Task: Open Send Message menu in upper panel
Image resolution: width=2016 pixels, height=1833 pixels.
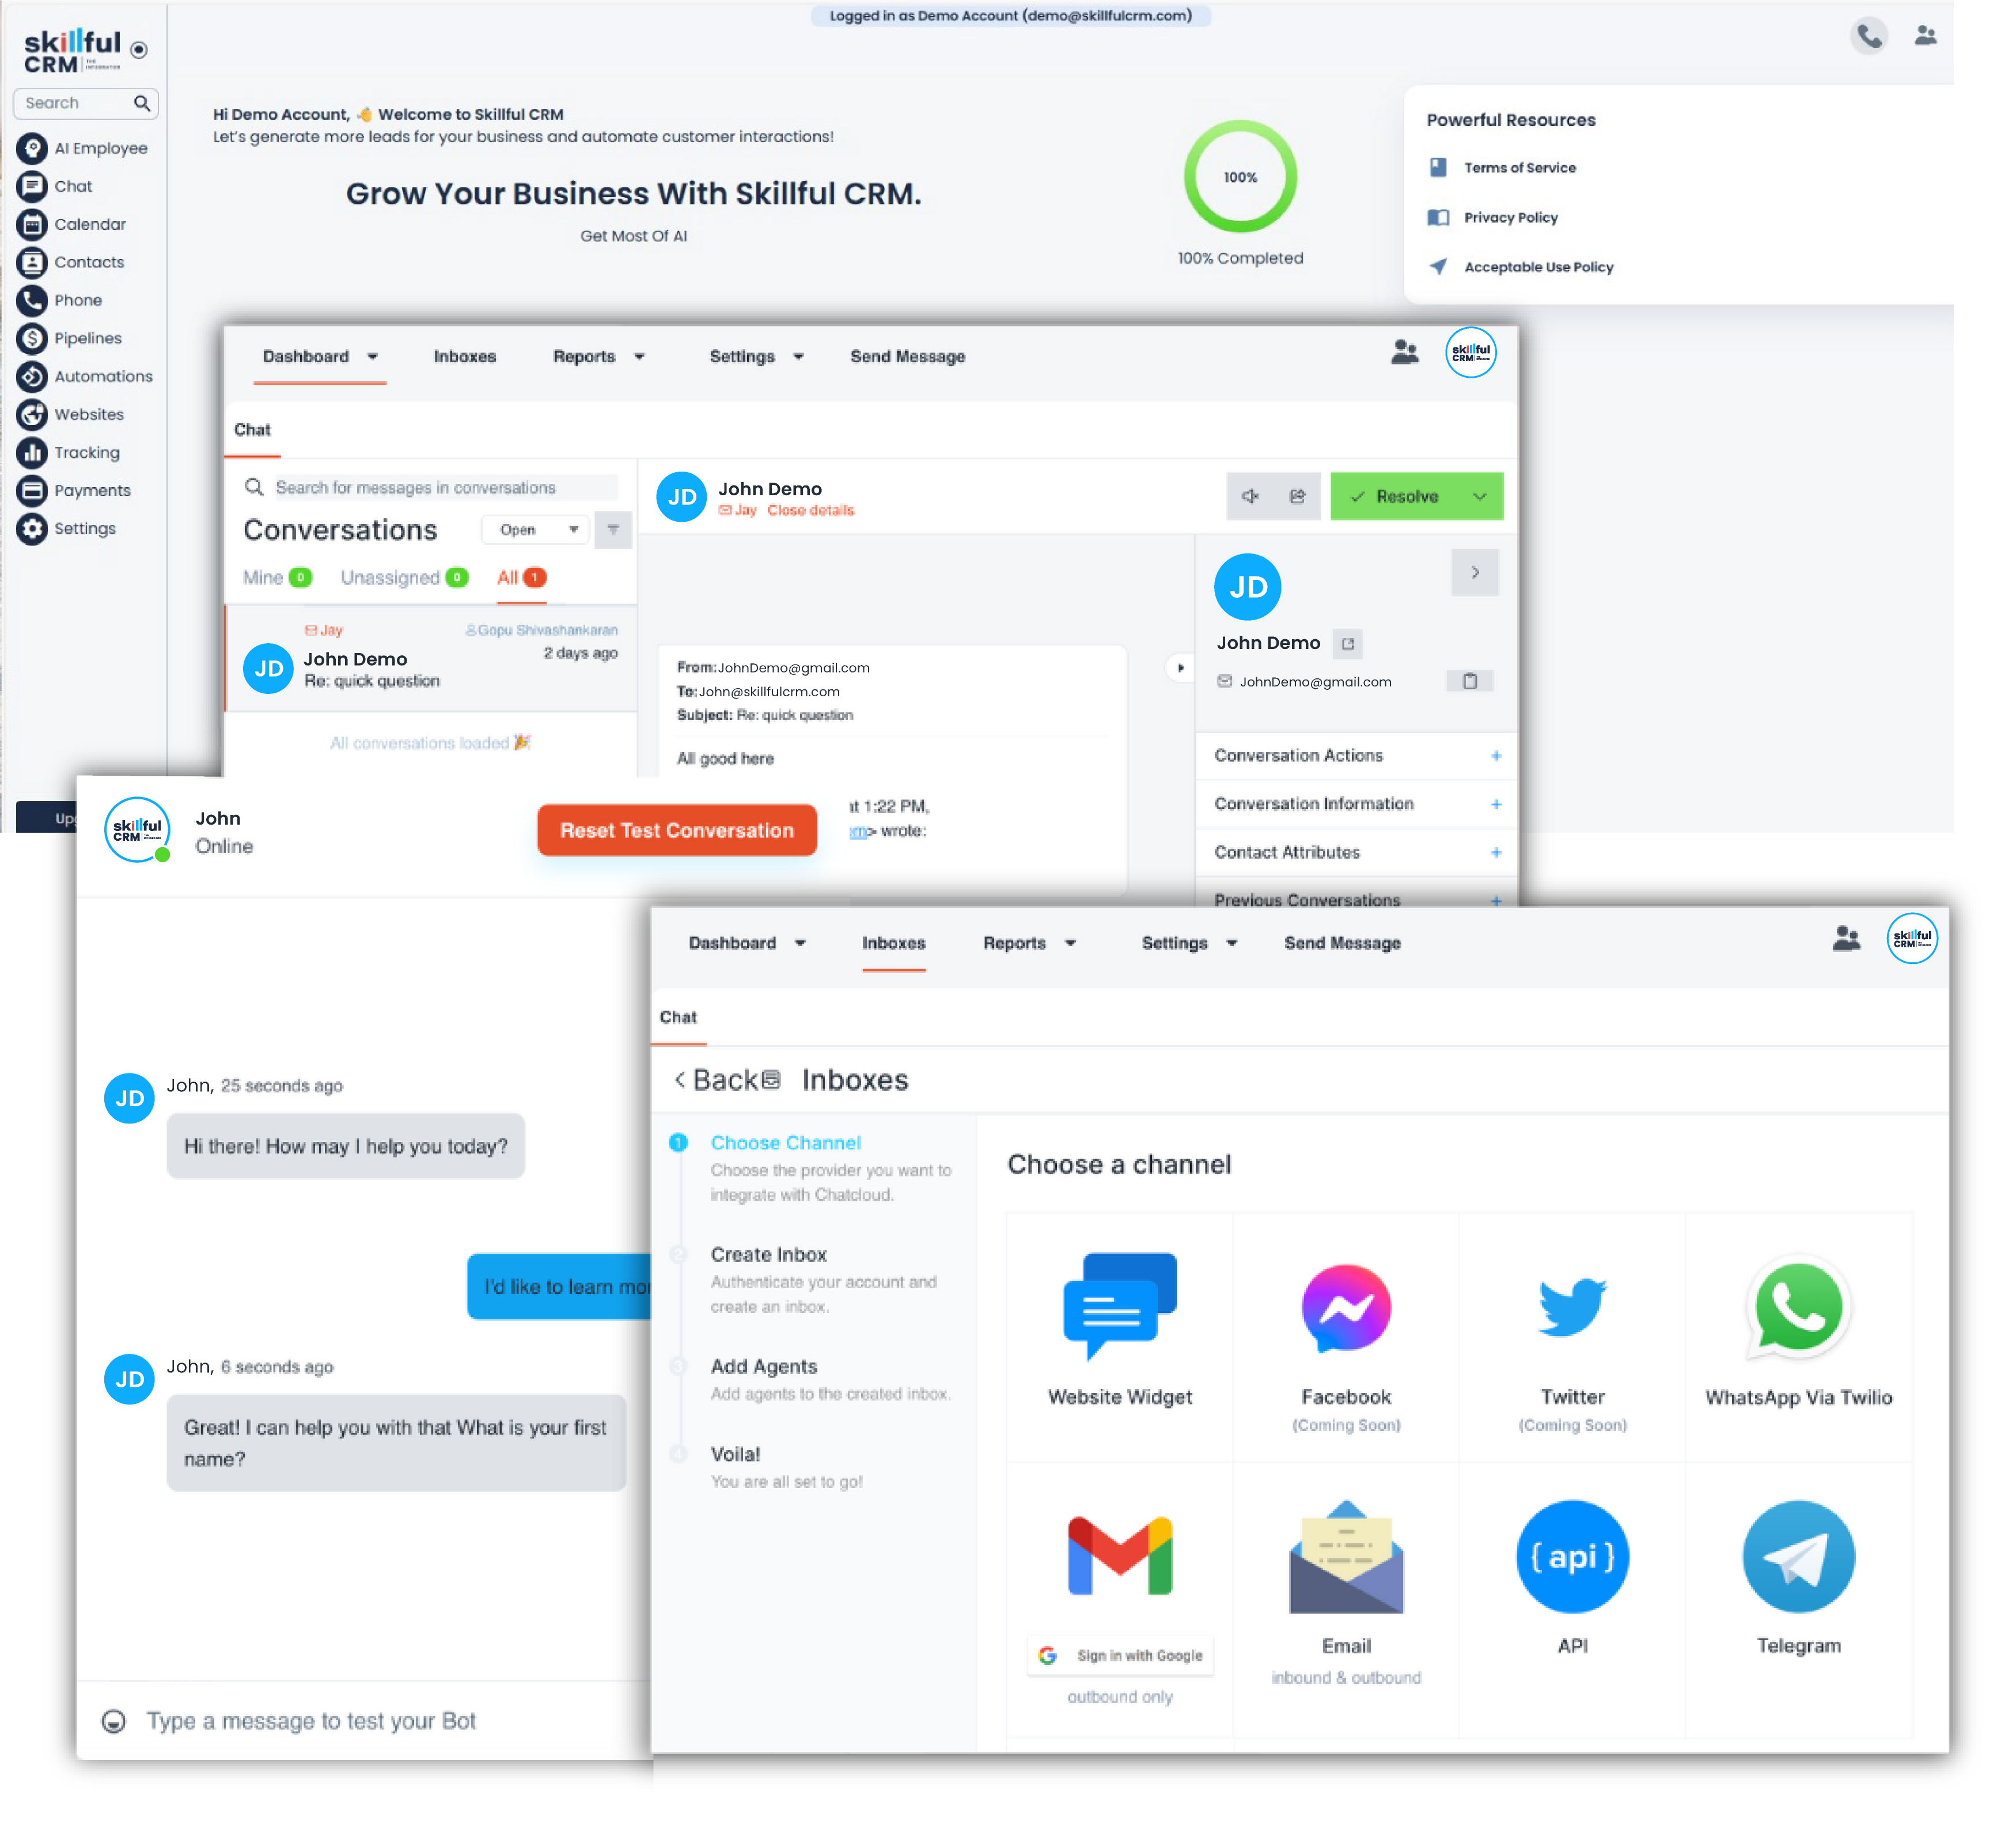Action: tap(907, 357)
